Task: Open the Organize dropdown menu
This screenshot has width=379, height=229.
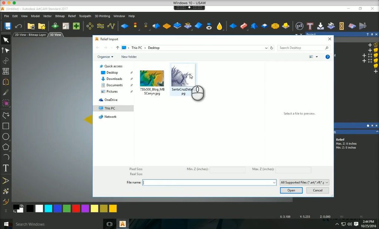Action: [x=105, y=57]
